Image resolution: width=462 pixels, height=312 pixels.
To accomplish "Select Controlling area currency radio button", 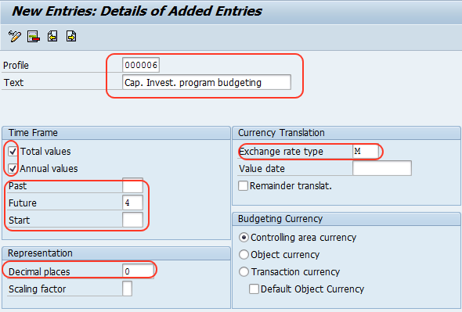I will [244, 238].
